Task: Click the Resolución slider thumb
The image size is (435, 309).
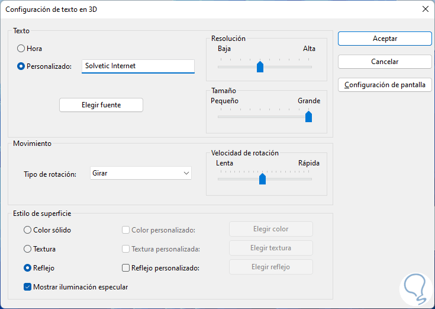Action: (x=260, y=67)
